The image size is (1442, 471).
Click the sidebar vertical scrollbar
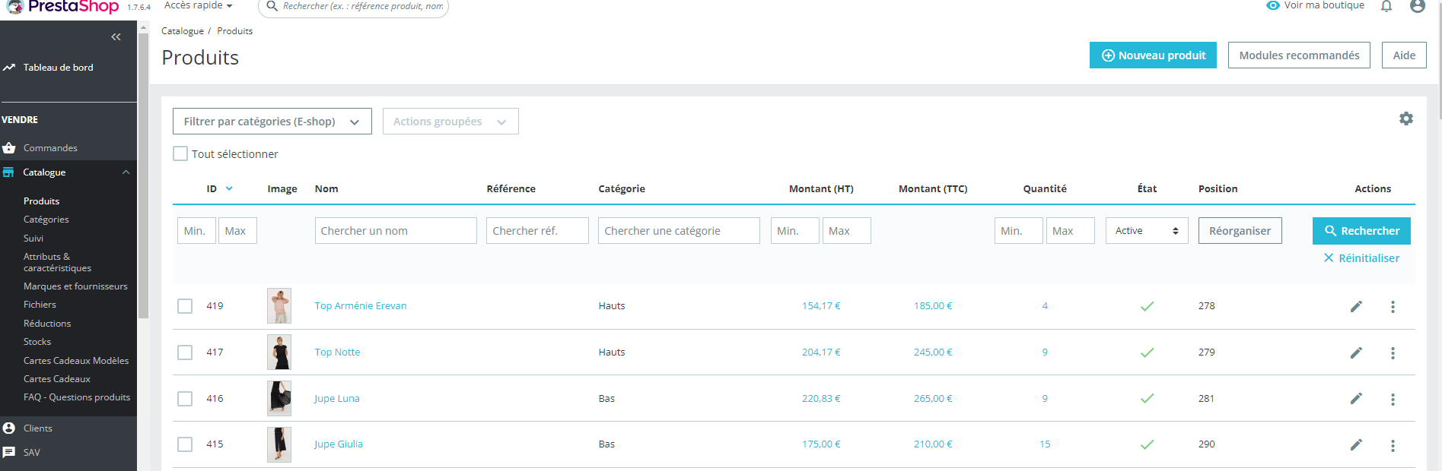pos(143,175)
